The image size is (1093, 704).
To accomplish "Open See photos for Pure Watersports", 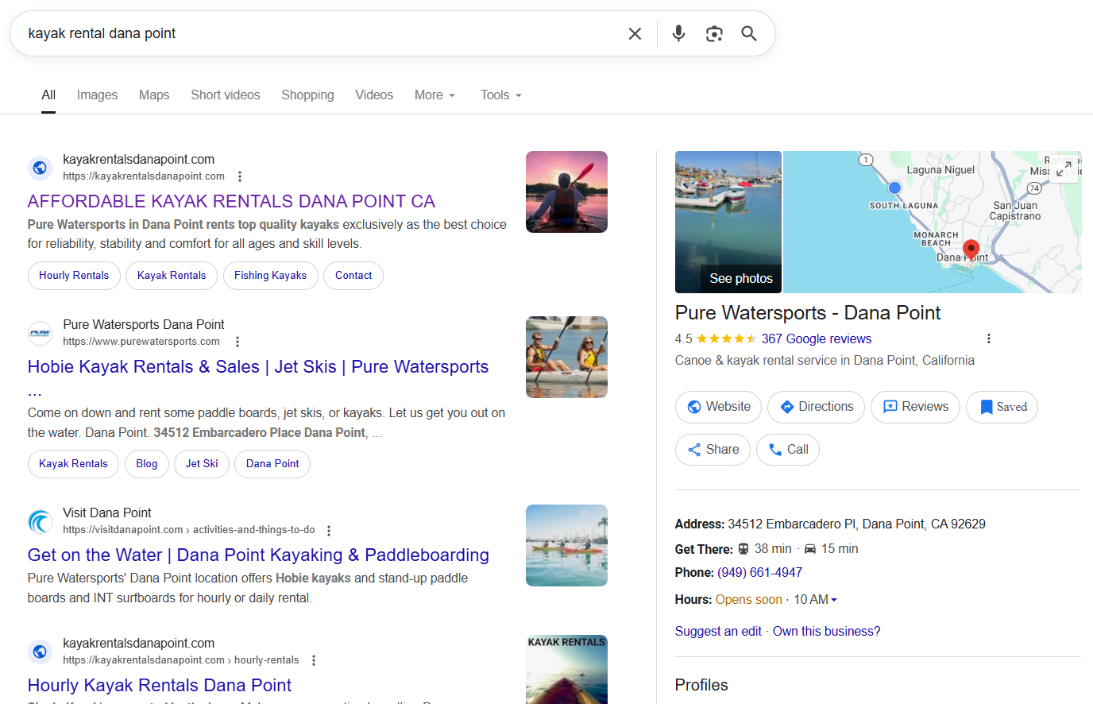I will (741, 279).
